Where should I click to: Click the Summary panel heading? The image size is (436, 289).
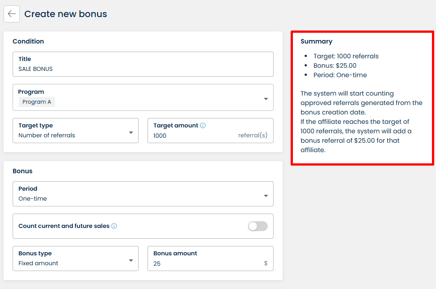point(316,41)
